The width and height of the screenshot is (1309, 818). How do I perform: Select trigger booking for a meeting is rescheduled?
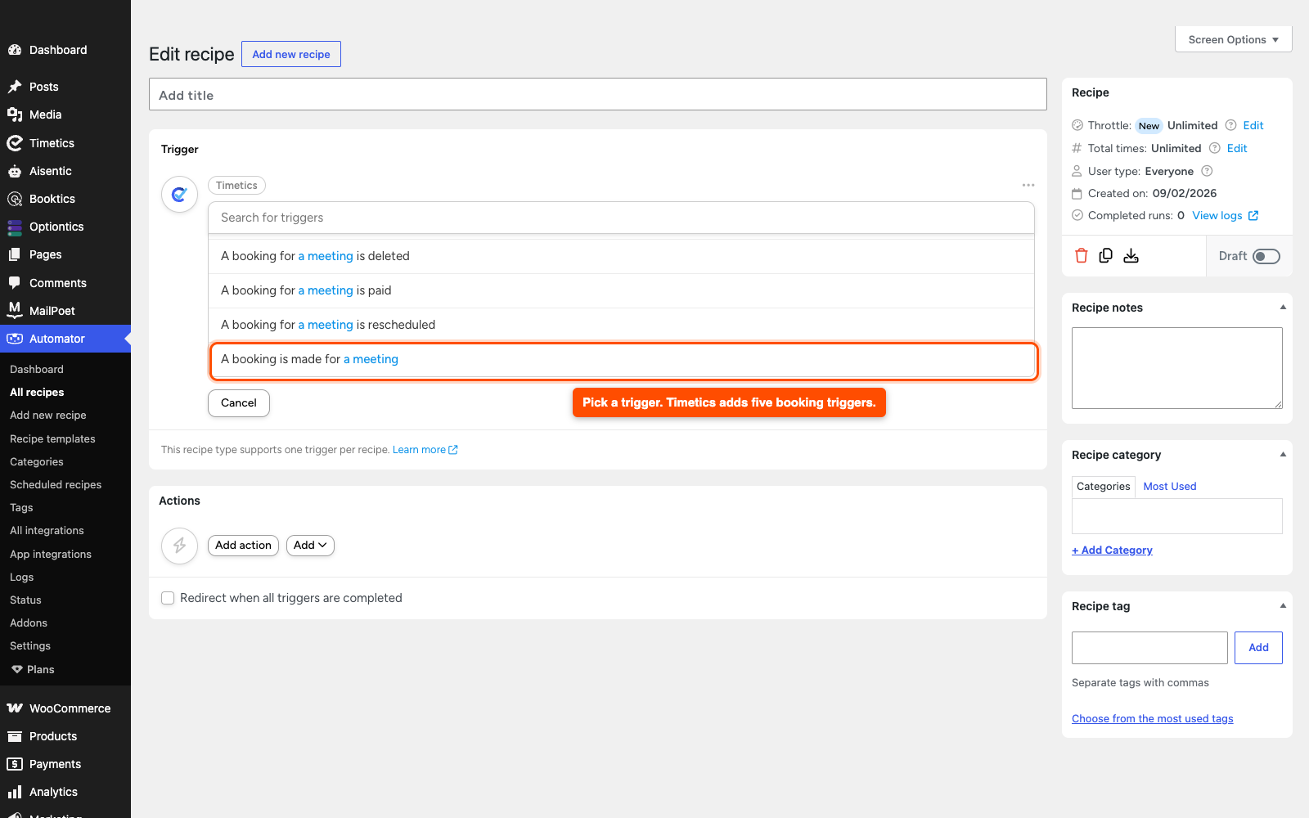click(x=622, y=325)
